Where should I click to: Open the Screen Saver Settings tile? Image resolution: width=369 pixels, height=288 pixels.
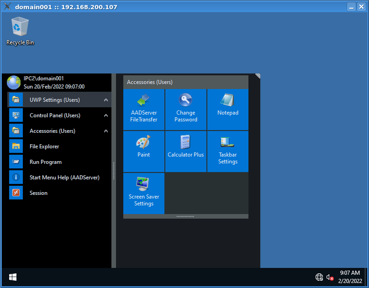(x=144, y=194)
